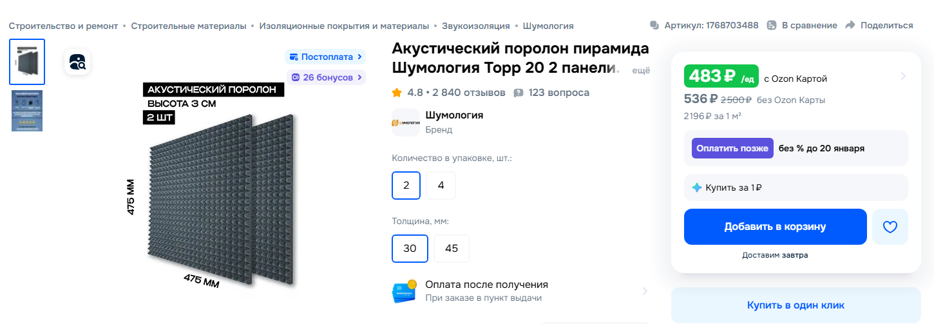
Task: Add product to favorites with the heart icon
Action: [x=890, y=227]
